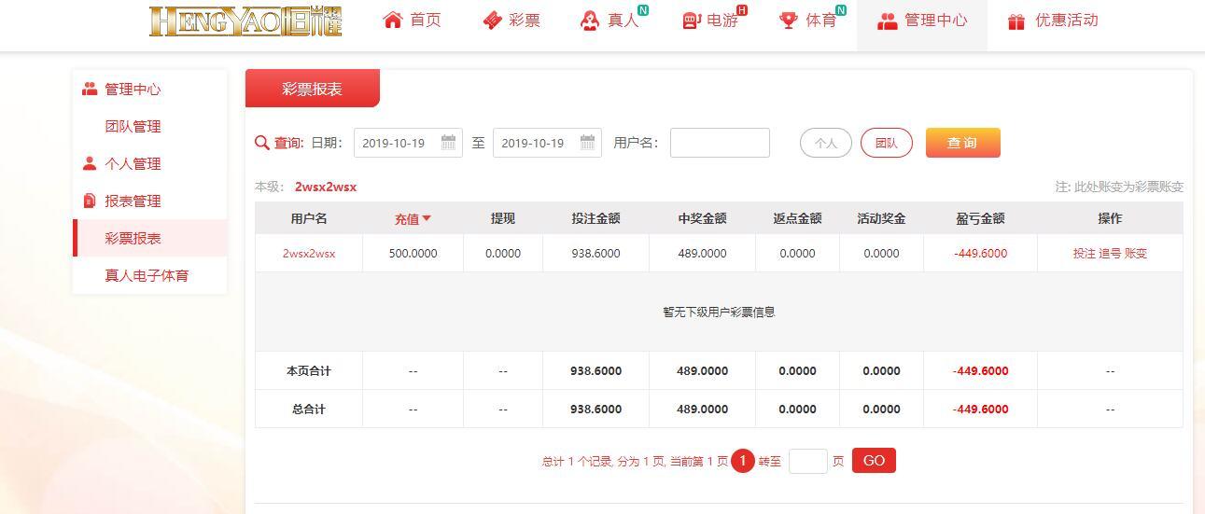Click the 活动奖金 column header

pyautogui.click(x=882, y=218)
